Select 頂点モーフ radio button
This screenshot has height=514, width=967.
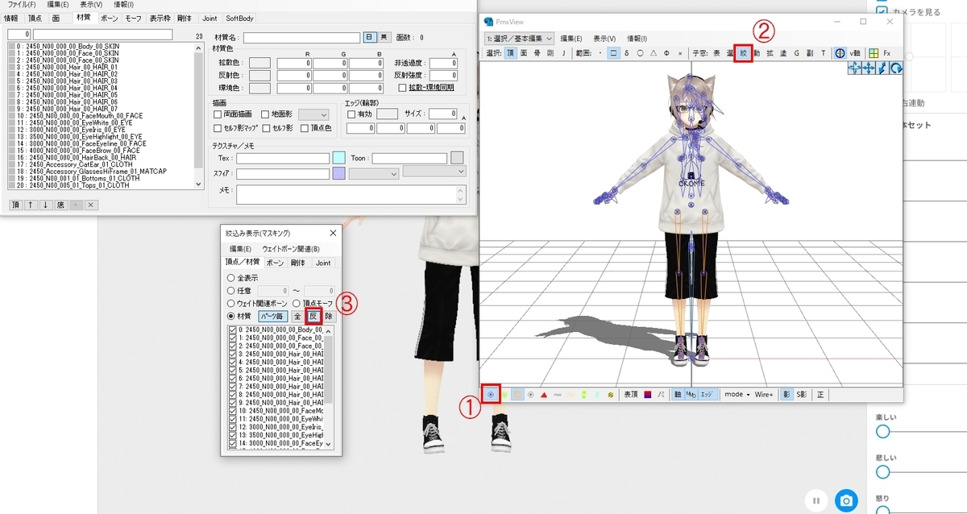point(313,303)
